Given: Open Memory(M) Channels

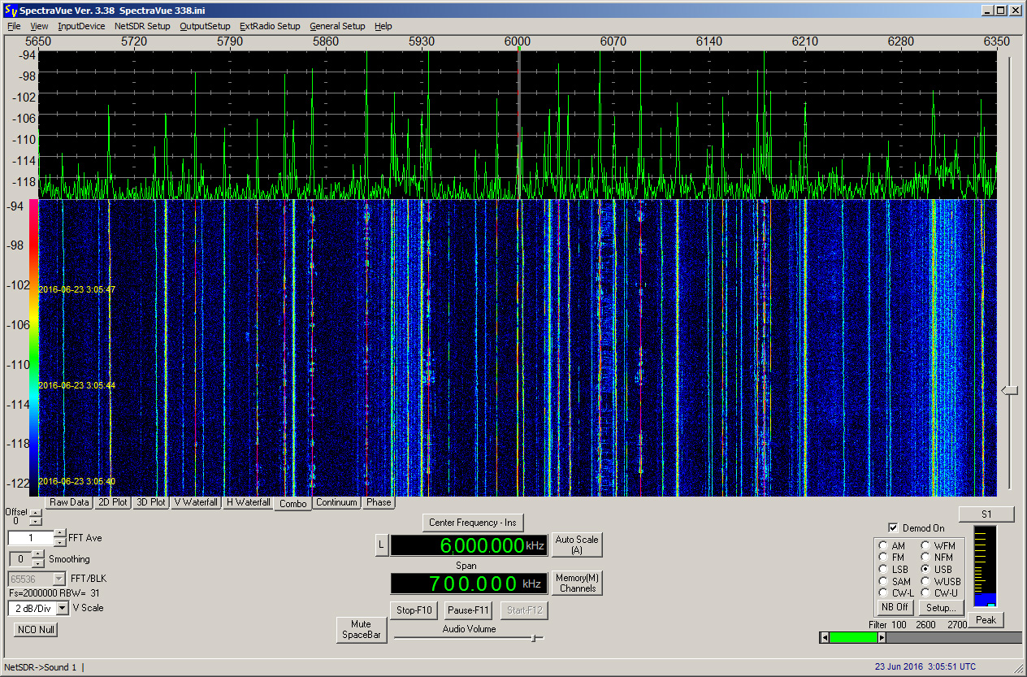Looking at the screenshot, I should (578, 583).
